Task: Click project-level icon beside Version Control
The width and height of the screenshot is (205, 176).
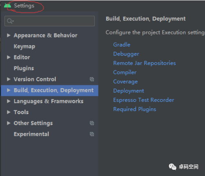Action: coord(92,79)
